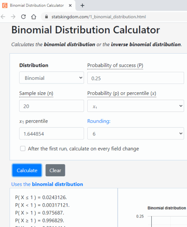The width and height of the screenshot is (187, 227).
Task: Click the Statskingdom favicon on the tab
Action: pos(5,5)
